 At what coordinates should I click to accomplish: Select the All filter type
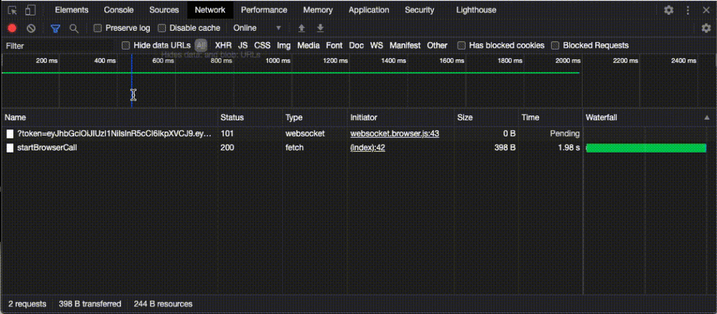[x=201, y=45]
